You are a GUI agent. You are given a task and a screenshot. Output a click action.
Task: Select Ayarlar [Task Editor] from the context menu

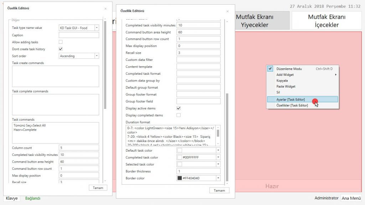pyautogui.click(x=291, y=100)
